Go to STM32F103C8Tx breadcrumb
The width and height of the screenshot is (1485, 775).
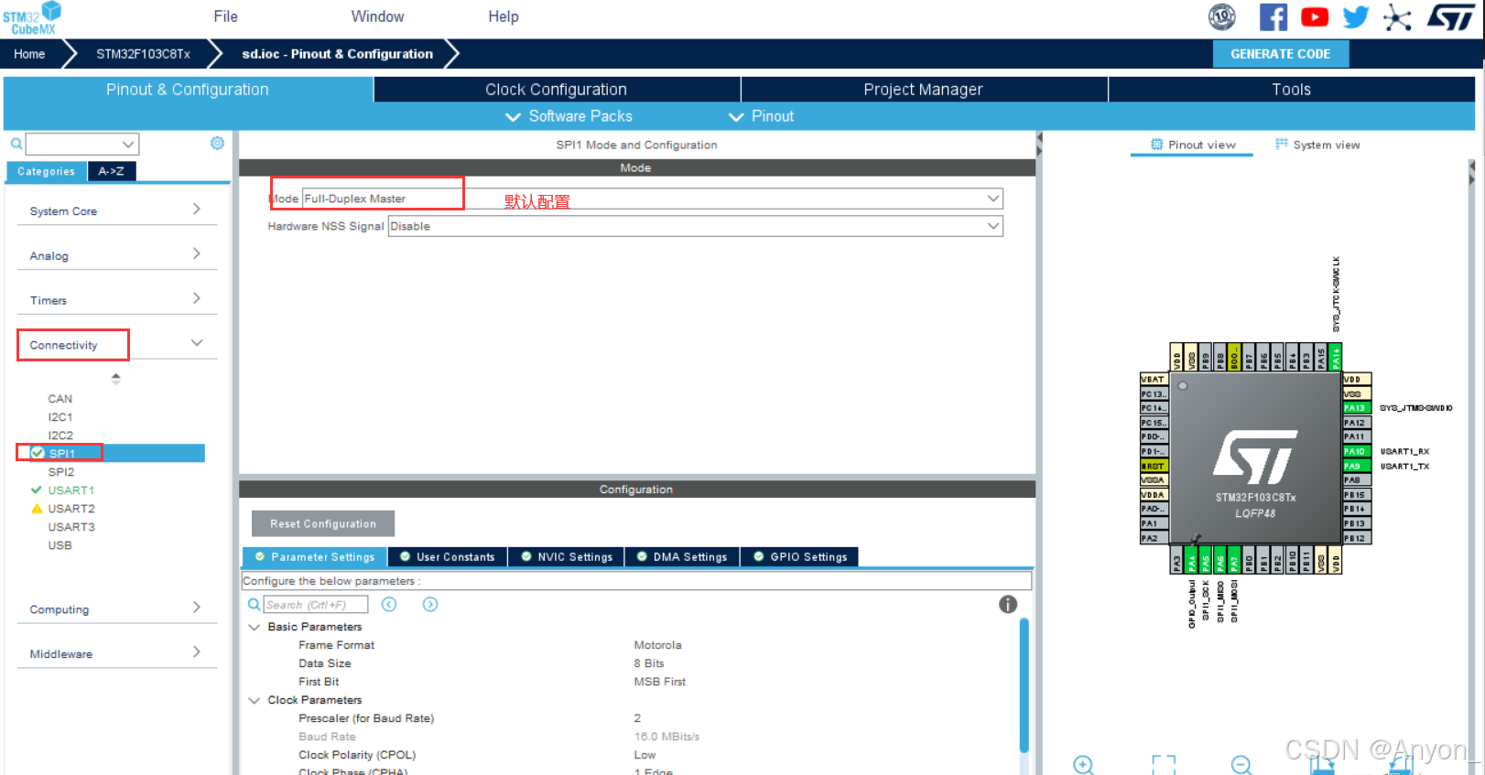[x=143, y=54]
